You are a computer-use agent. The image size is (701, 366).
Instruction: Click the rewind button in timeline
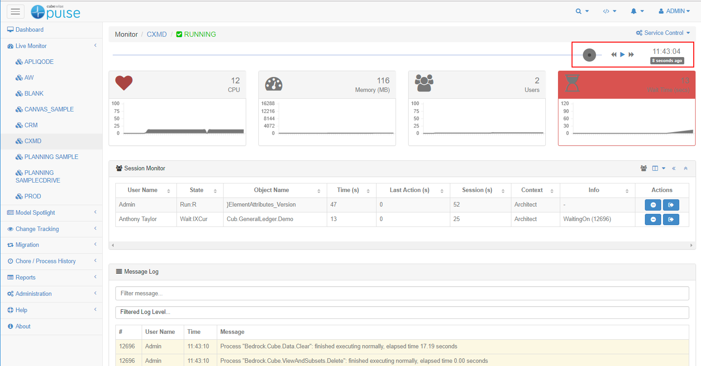coord(614,55)
